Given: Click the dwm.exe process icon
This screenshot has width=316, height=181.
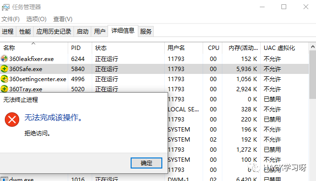Looking at the screenshot, I should [4, 179].
